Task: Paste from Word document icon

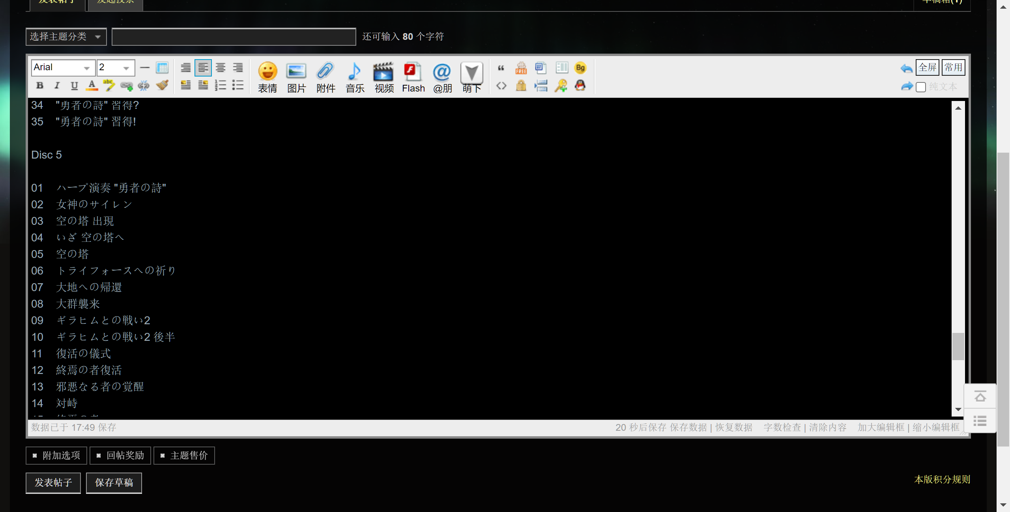Action: pyautogui.click(x=541, y=68)
